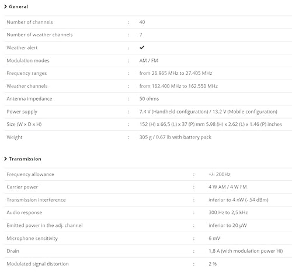
Task: Select the Number of channels row
Action: pos(148,22)
